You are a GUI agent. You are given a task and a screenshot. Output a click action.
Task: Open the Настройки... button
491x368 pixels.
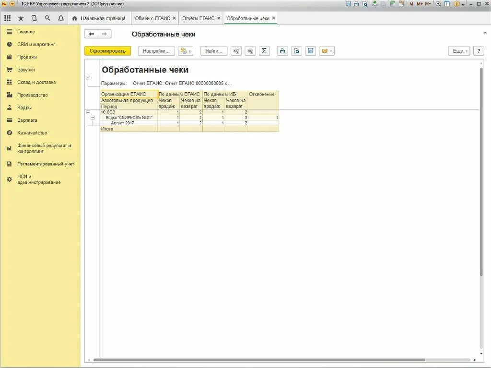point(156,51)
